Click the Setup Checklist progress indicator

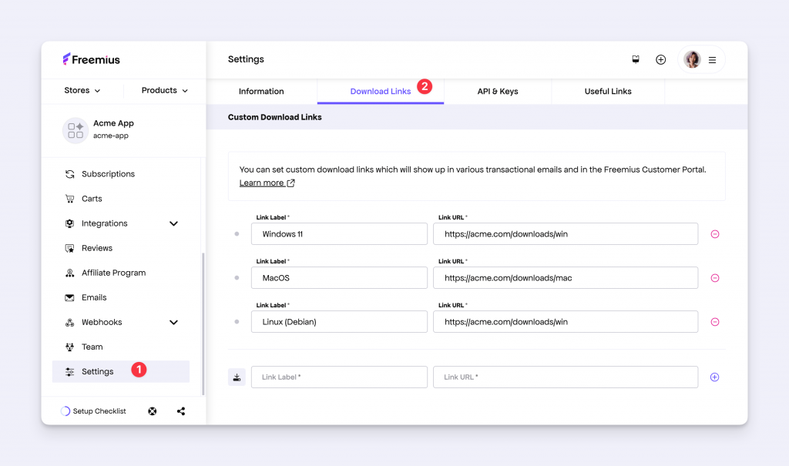[65, 411]
